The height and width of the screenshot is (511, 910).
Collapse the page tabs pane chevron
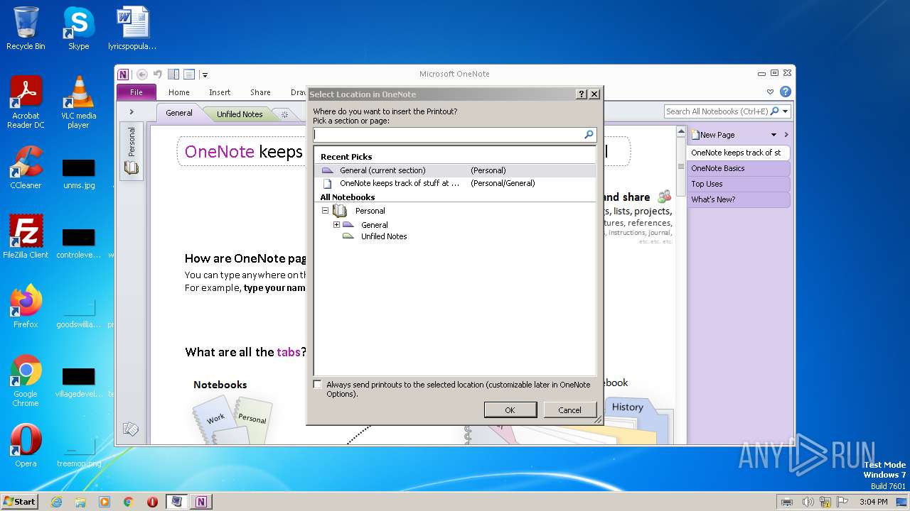[x=786, y=135]
